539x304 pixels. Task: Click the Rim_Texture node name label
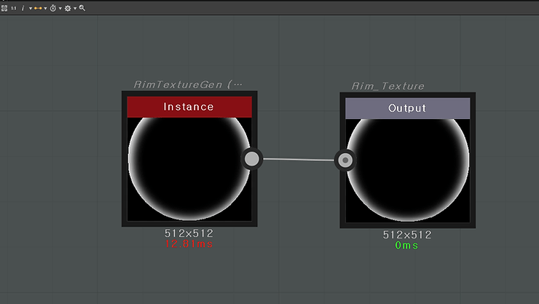(387, 86)
